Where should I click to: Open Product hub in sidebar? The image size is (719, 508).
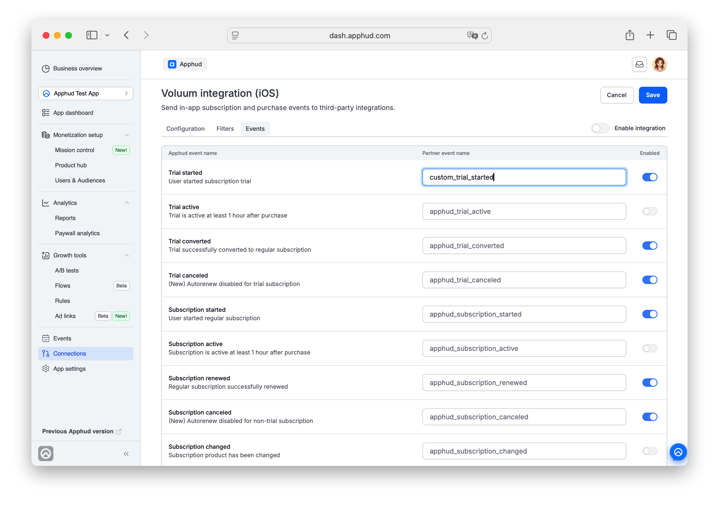tap(71, 165)
